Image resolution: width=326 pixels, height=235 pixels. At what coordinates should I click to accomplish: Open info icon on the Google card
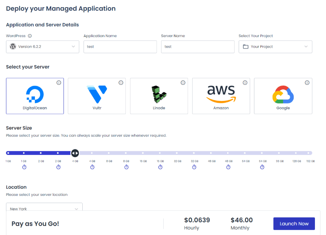307,83
